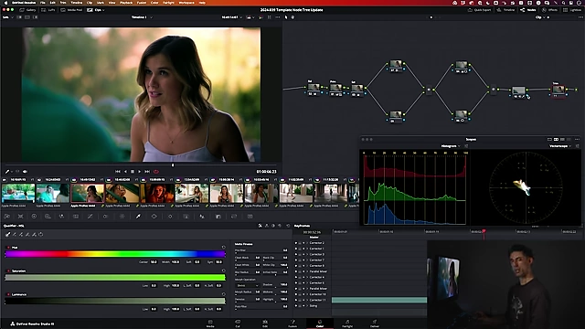Image resolution: width=585 pixels, height=329 pixels.
Task: Select the third clip thumbnail in the strip
Action: tap(88, 193)
